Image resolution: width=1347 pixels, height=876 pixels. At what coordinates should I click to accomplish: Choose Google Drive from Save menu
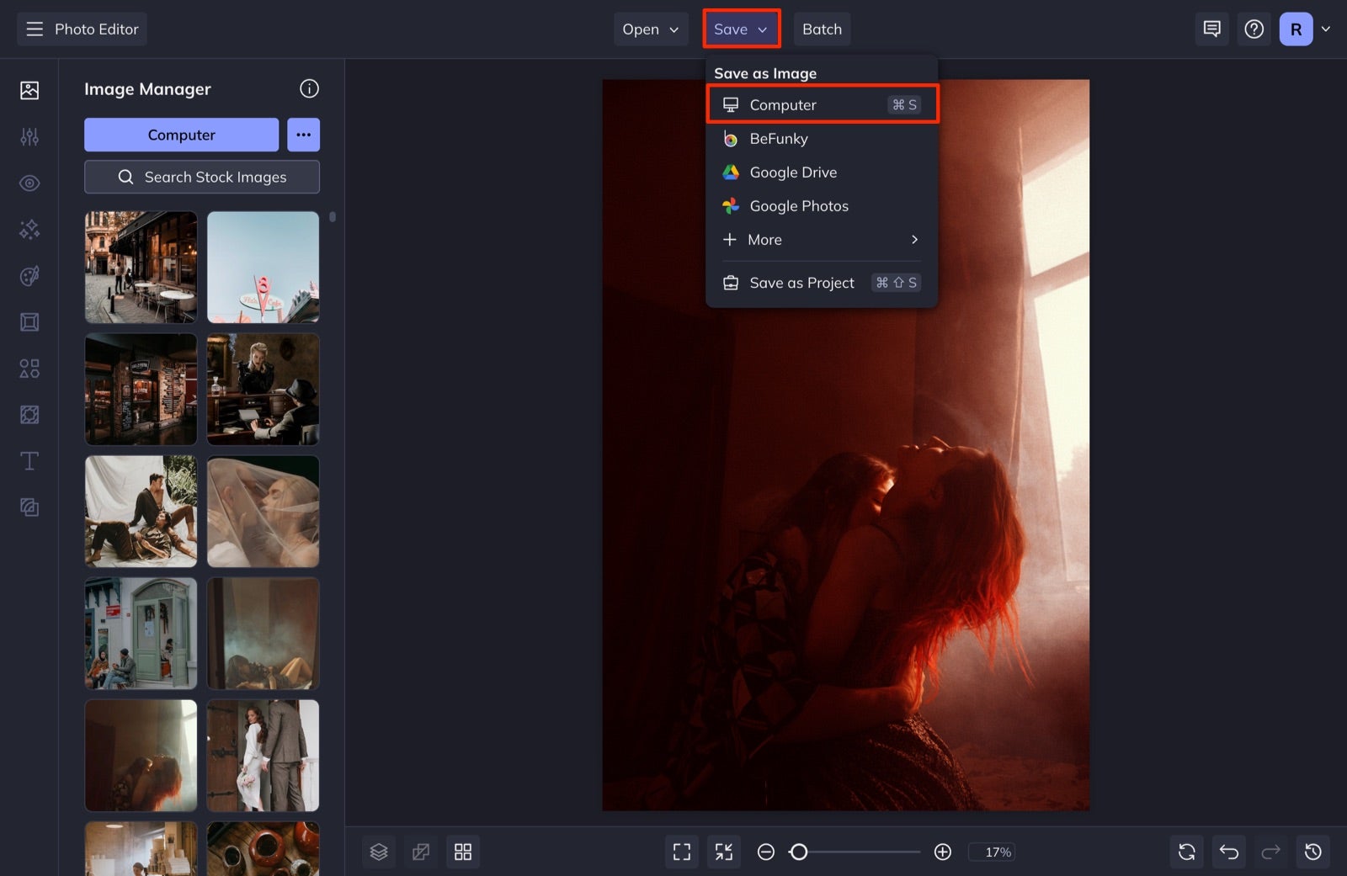pyautogui.click(x=792, y=172)
